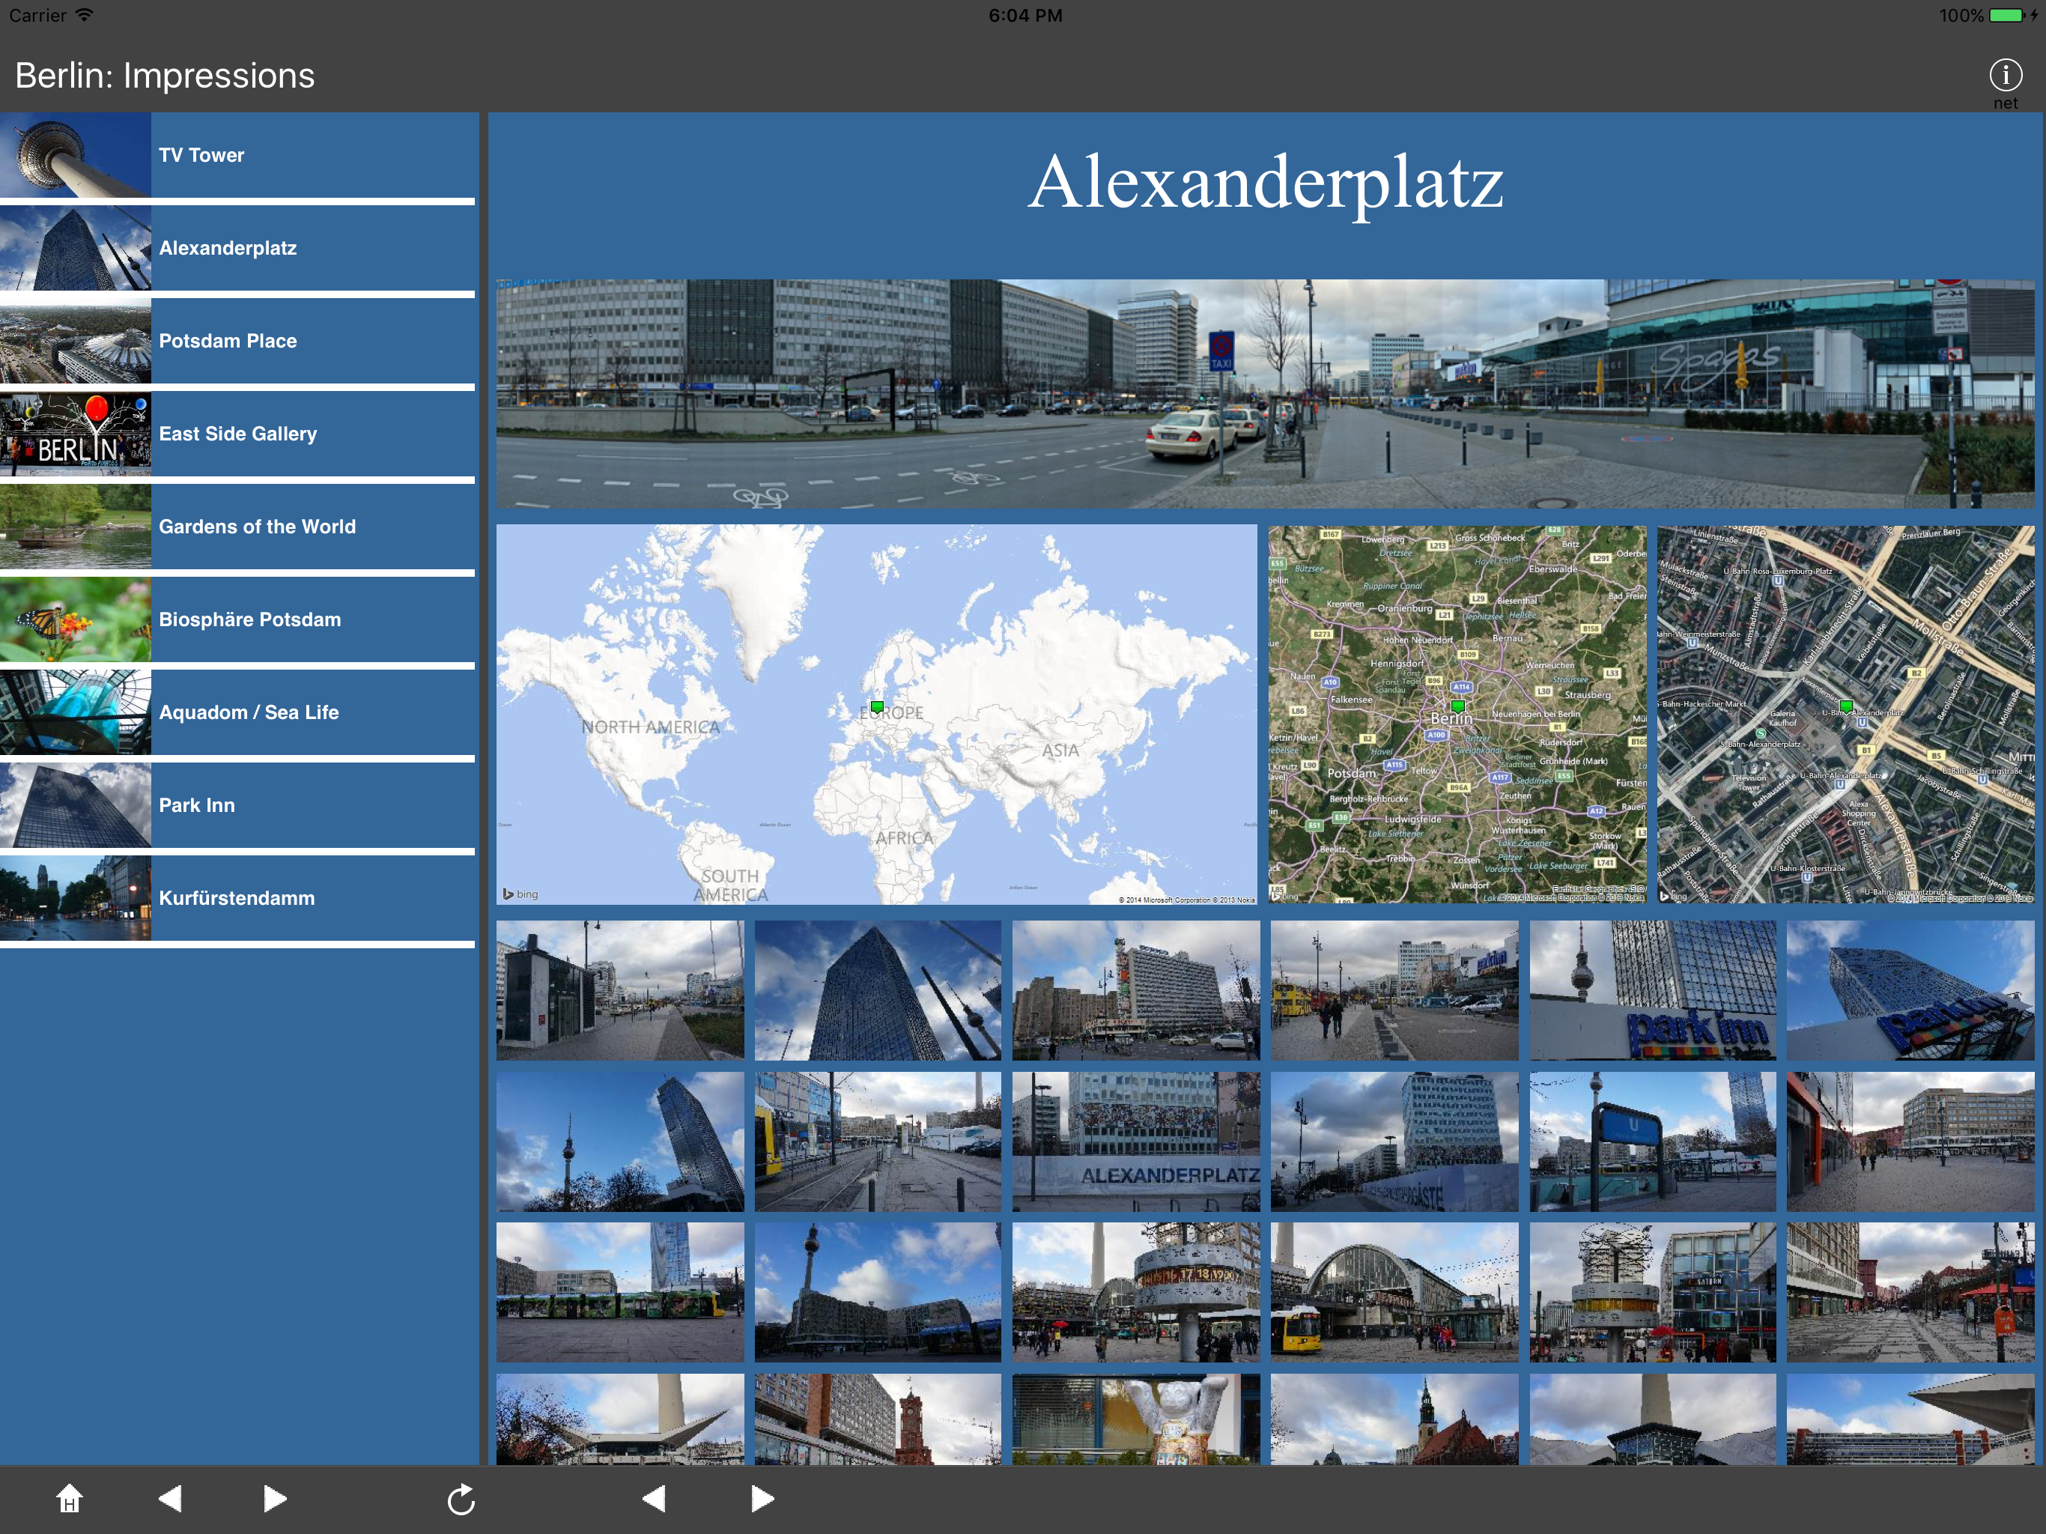Open Kurfürstendamm list entry
Viewport: 2046px width, 1534px height.
point(237,897)
